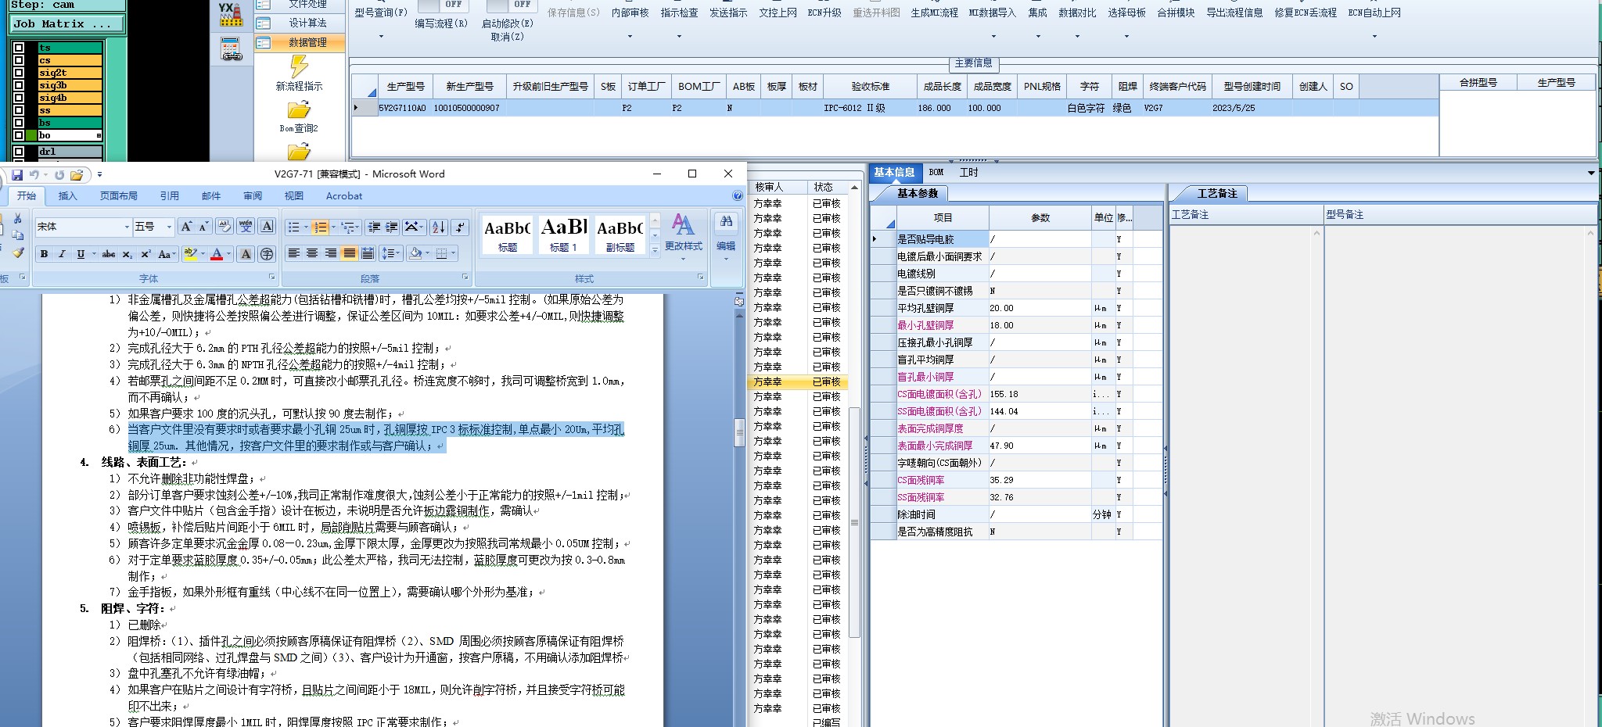Click the Job Matrix button
1602x727 pixels.
click(67, 24)
